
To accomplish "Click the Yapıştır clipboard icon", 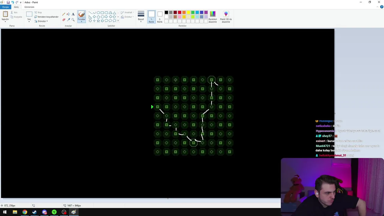I will [5, 14].
